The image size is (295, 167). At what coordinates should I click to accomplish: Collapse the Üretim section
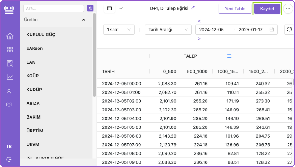84,20
